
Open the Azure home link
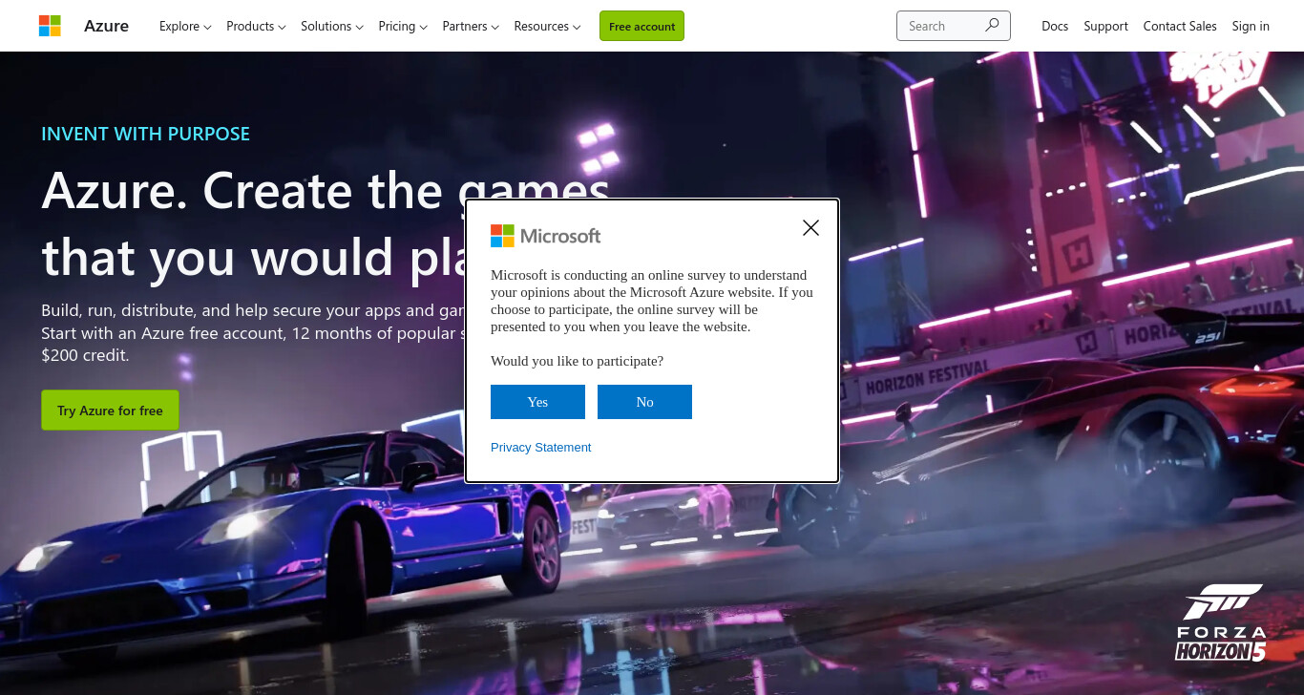point(106,26)
